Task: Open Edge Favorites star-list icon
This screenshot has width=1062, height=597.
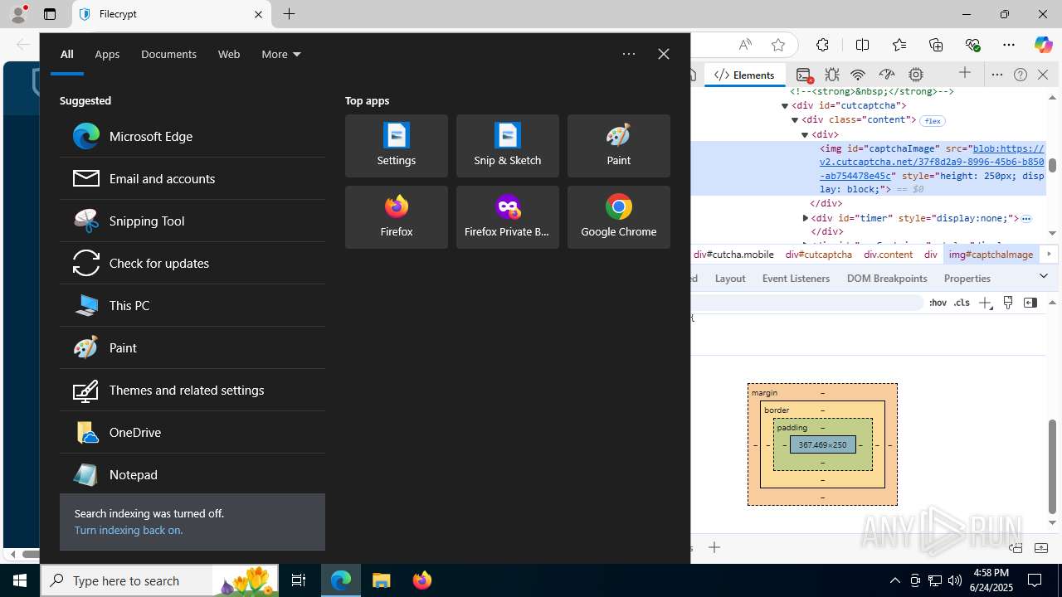Action: 899,45
